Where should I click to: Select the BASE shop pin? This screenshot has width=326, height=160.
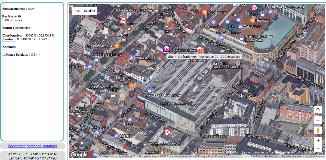click(130, 119)
